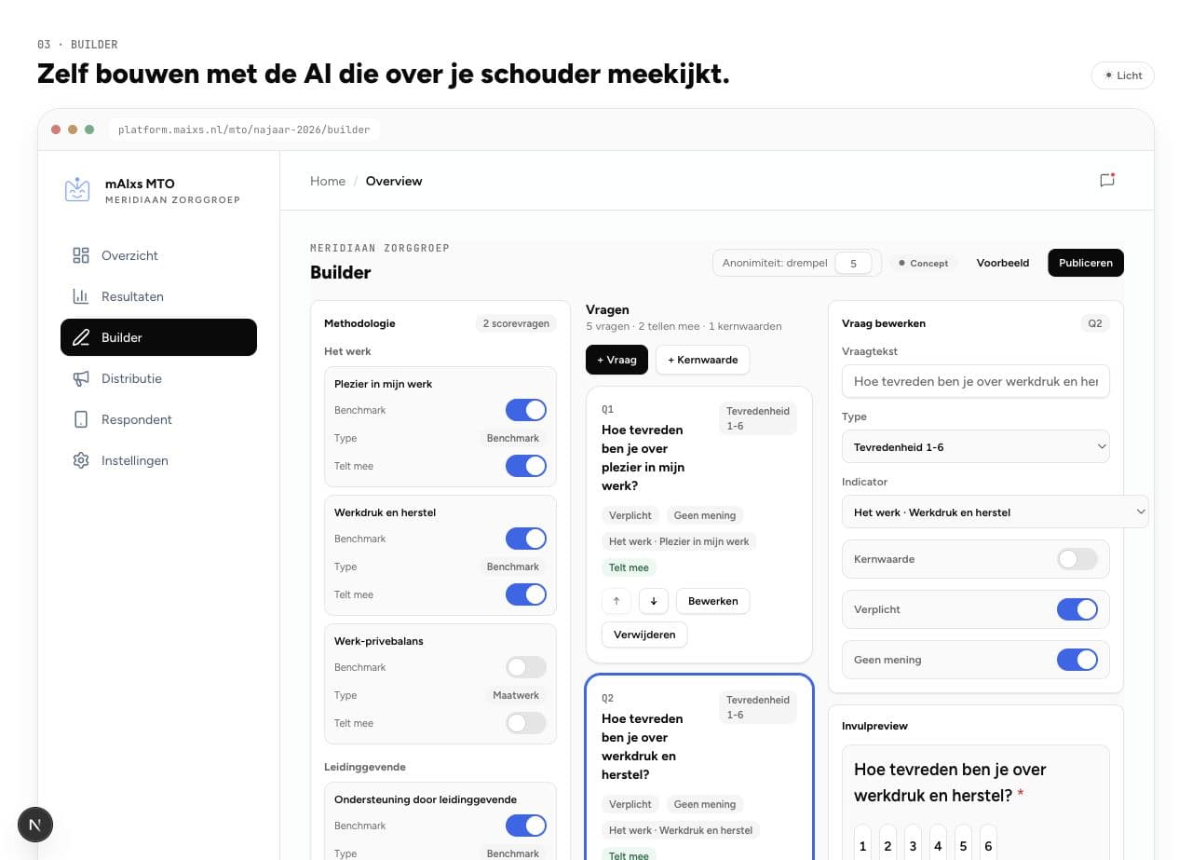Click the Maatwerk type label for Werk-privebalans
Viewport: 1192px width, 860px height.
516,695
